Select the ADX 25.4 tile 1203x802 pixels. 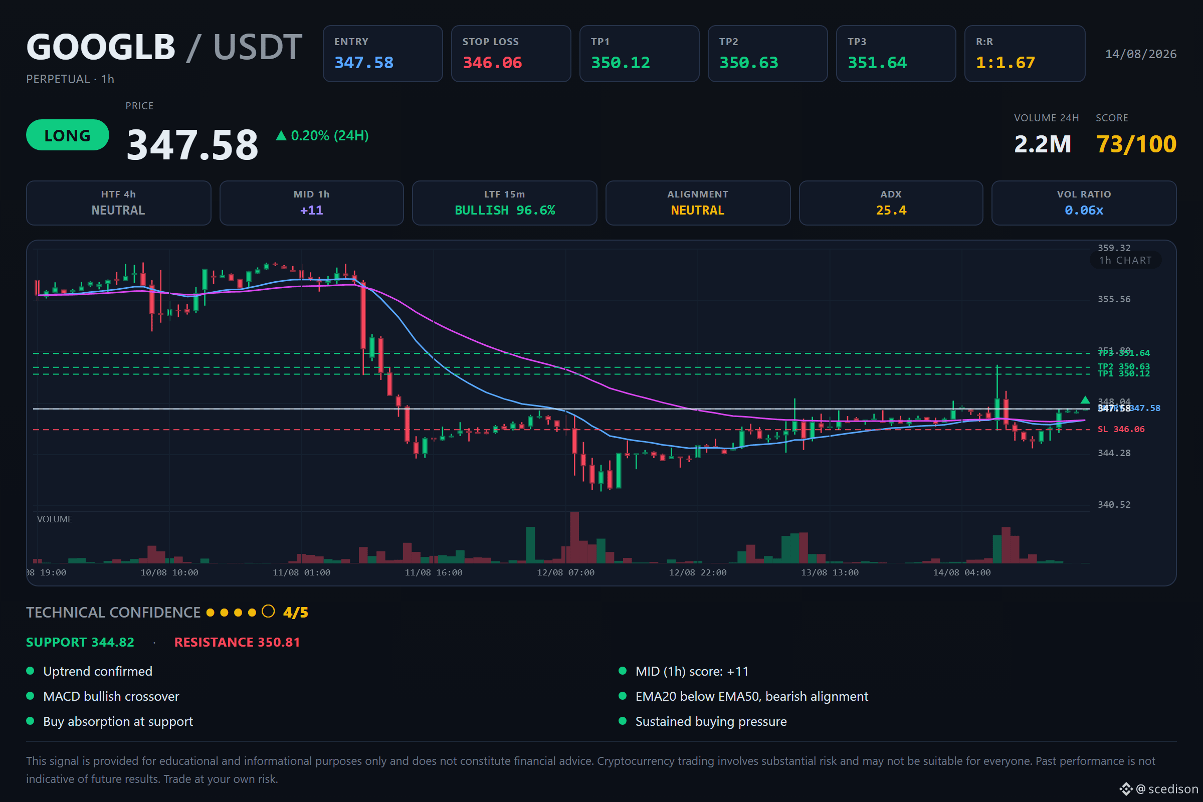click(x=891, y=203)
